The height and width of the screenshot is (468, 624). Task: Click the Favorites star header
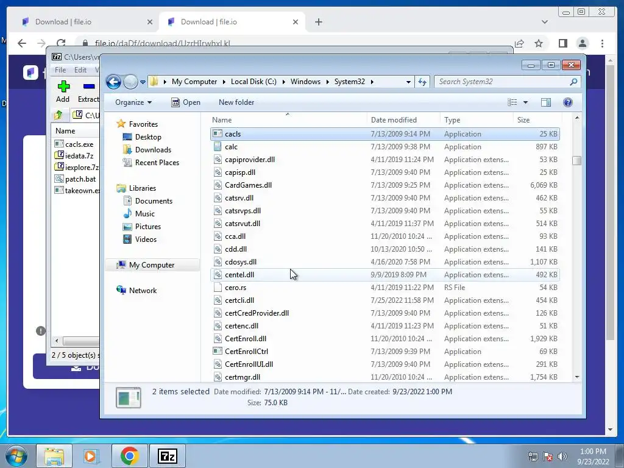[137, 124]
